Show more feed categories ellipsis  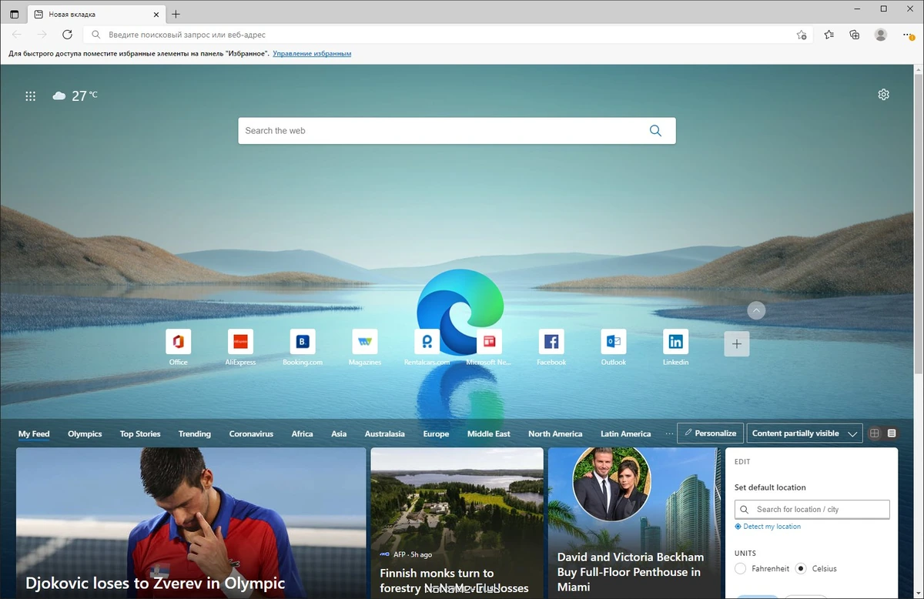pyautogui.click(x=669, y=433)
